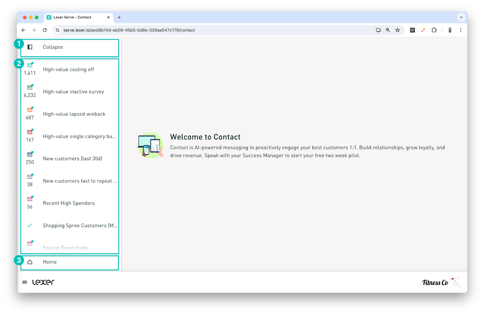Open the High-value cooling off mail icon
This screenshot has height=315, width=484.
[30, 65]
